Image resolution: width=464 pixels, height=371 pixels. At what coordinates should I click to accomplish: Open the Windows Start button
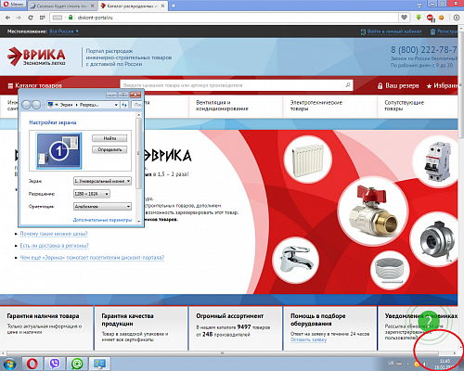tap(9, 364)
